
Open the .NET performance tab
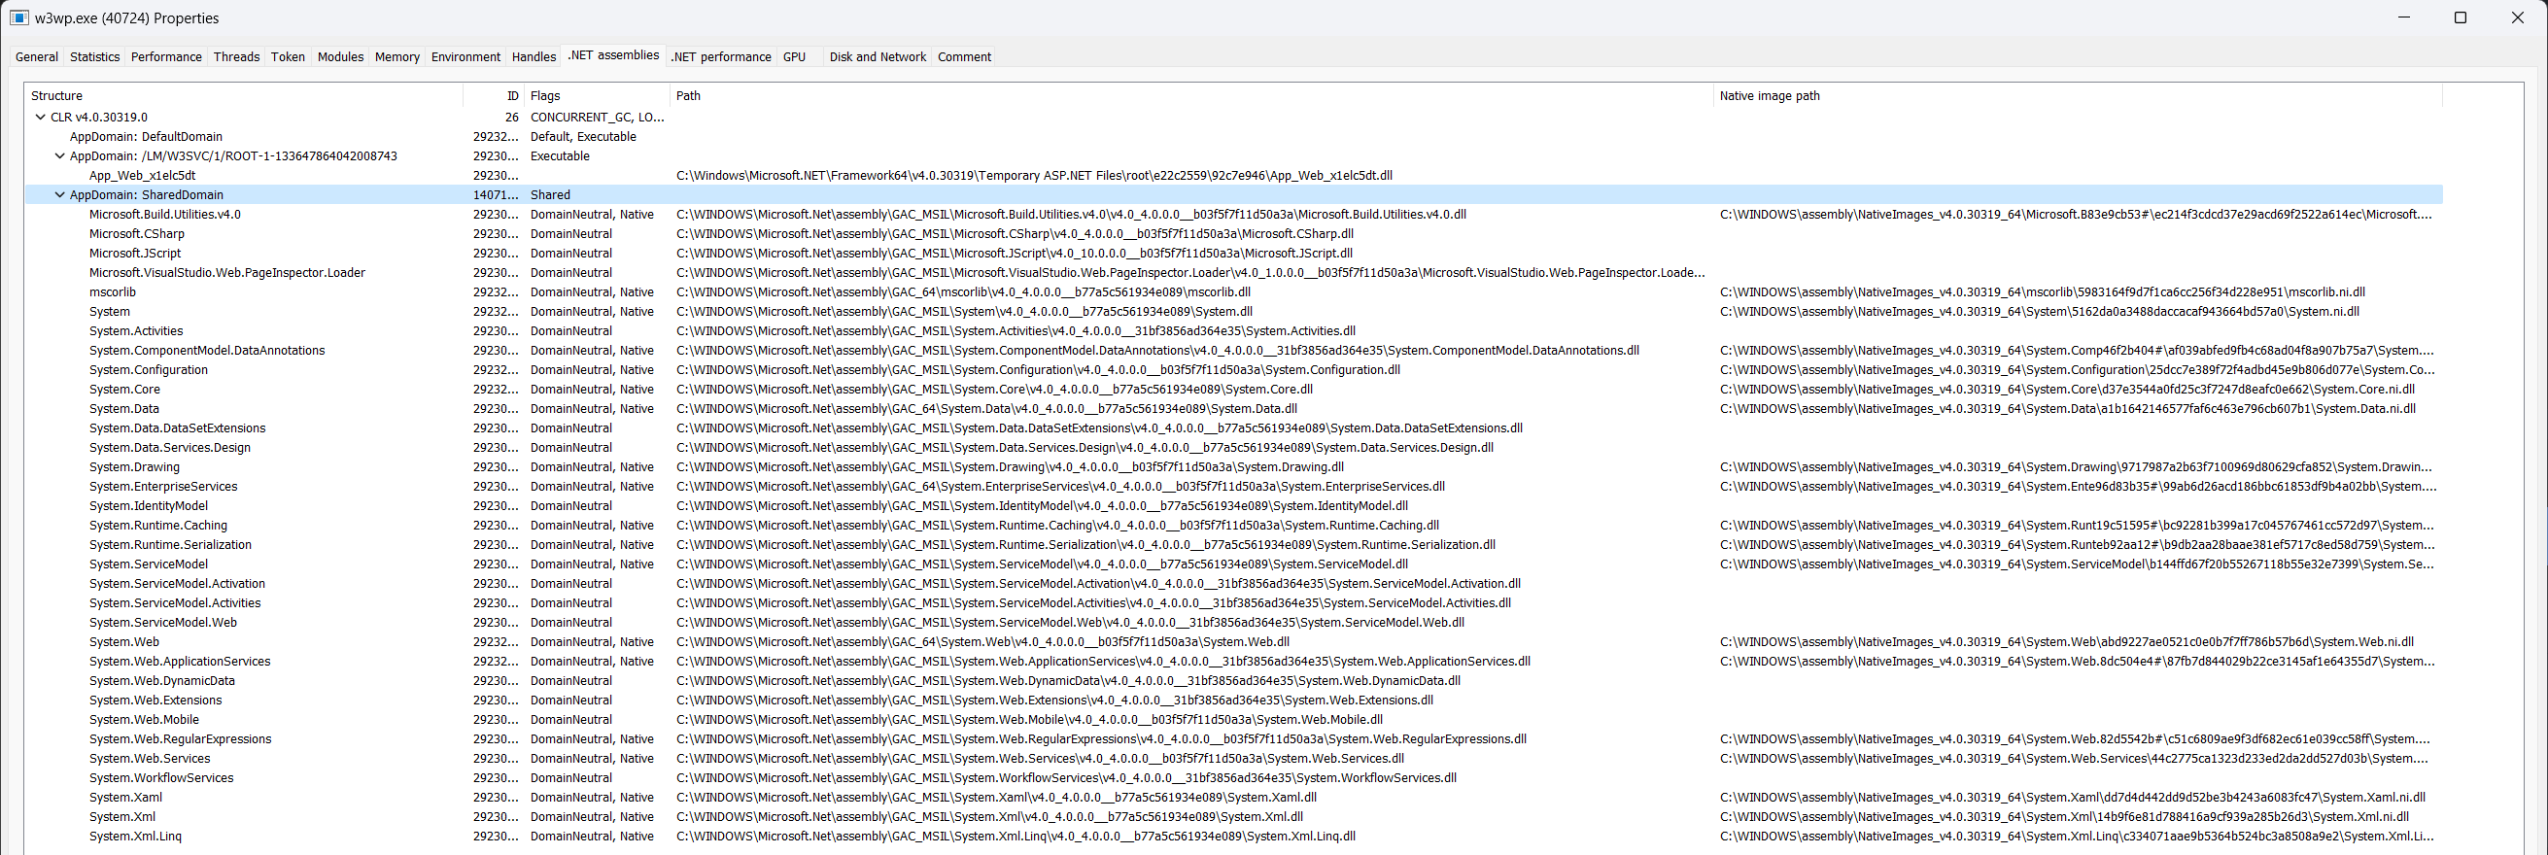pos(720,56)
